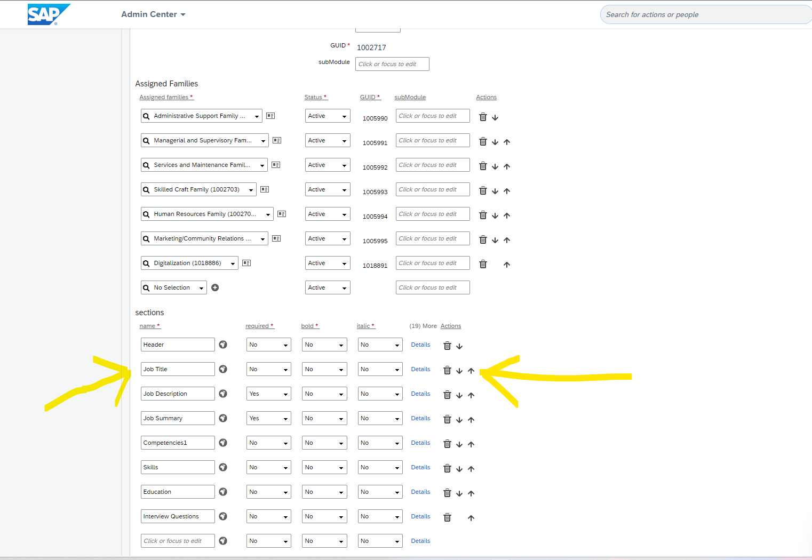Open translations globe for Job Title section
Image resolution: width=812 pixels, height=560 pixels.
point(223,369)
